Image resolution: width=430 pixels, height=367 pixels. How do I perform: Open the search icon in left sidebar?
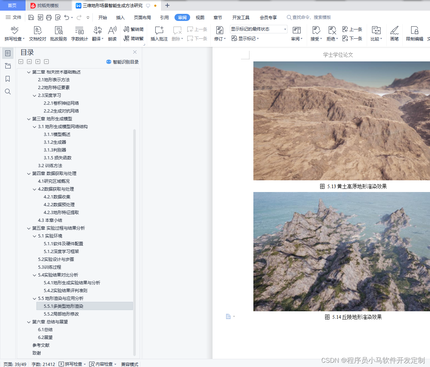pos(8,92)
